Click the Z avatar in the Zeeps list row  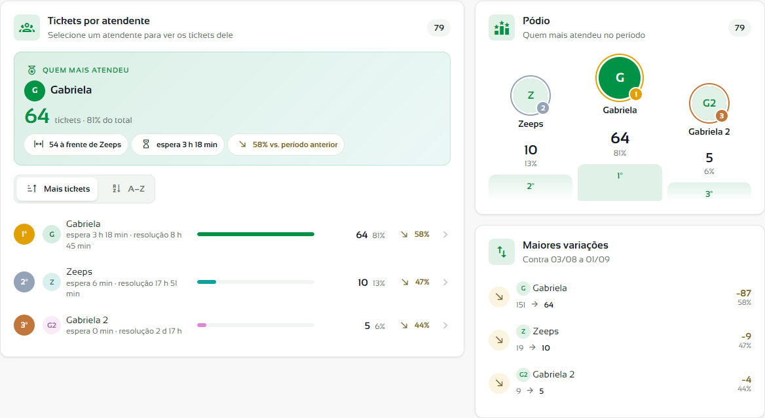[52, 282]
